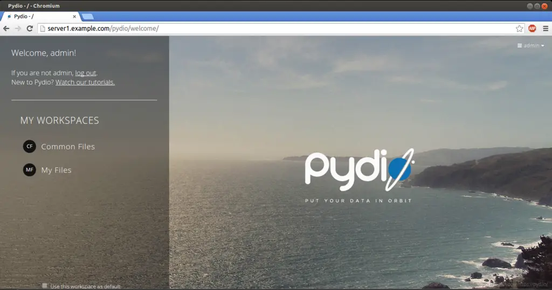This screenshot has height=290, width=552.
Task: Reload the Pydio page
Action: pos(30,29)
